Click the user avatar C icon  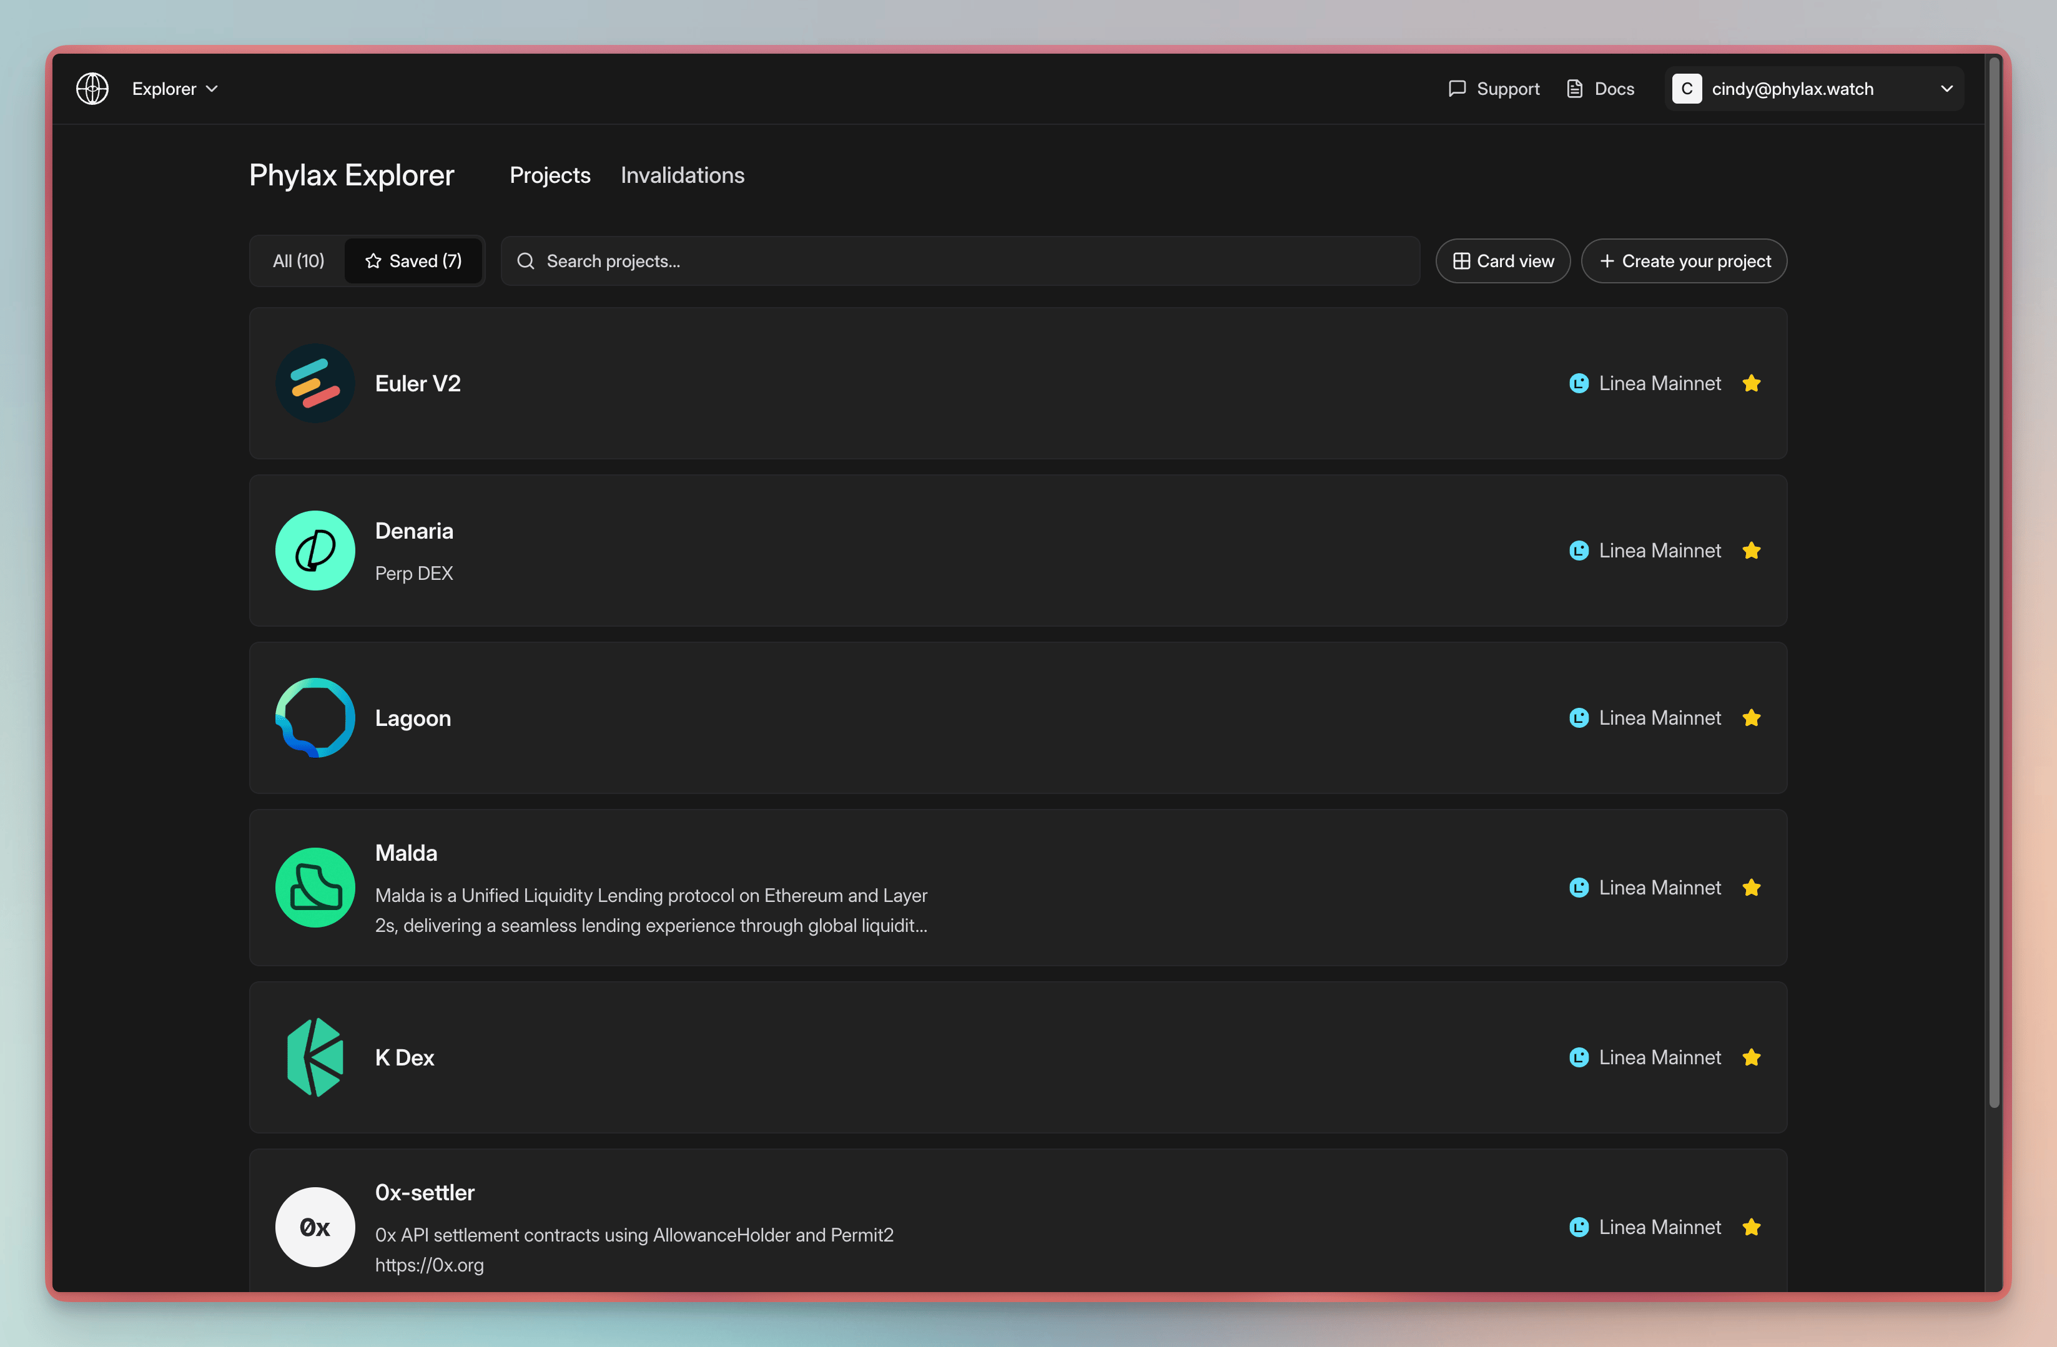coord(1686,89)
